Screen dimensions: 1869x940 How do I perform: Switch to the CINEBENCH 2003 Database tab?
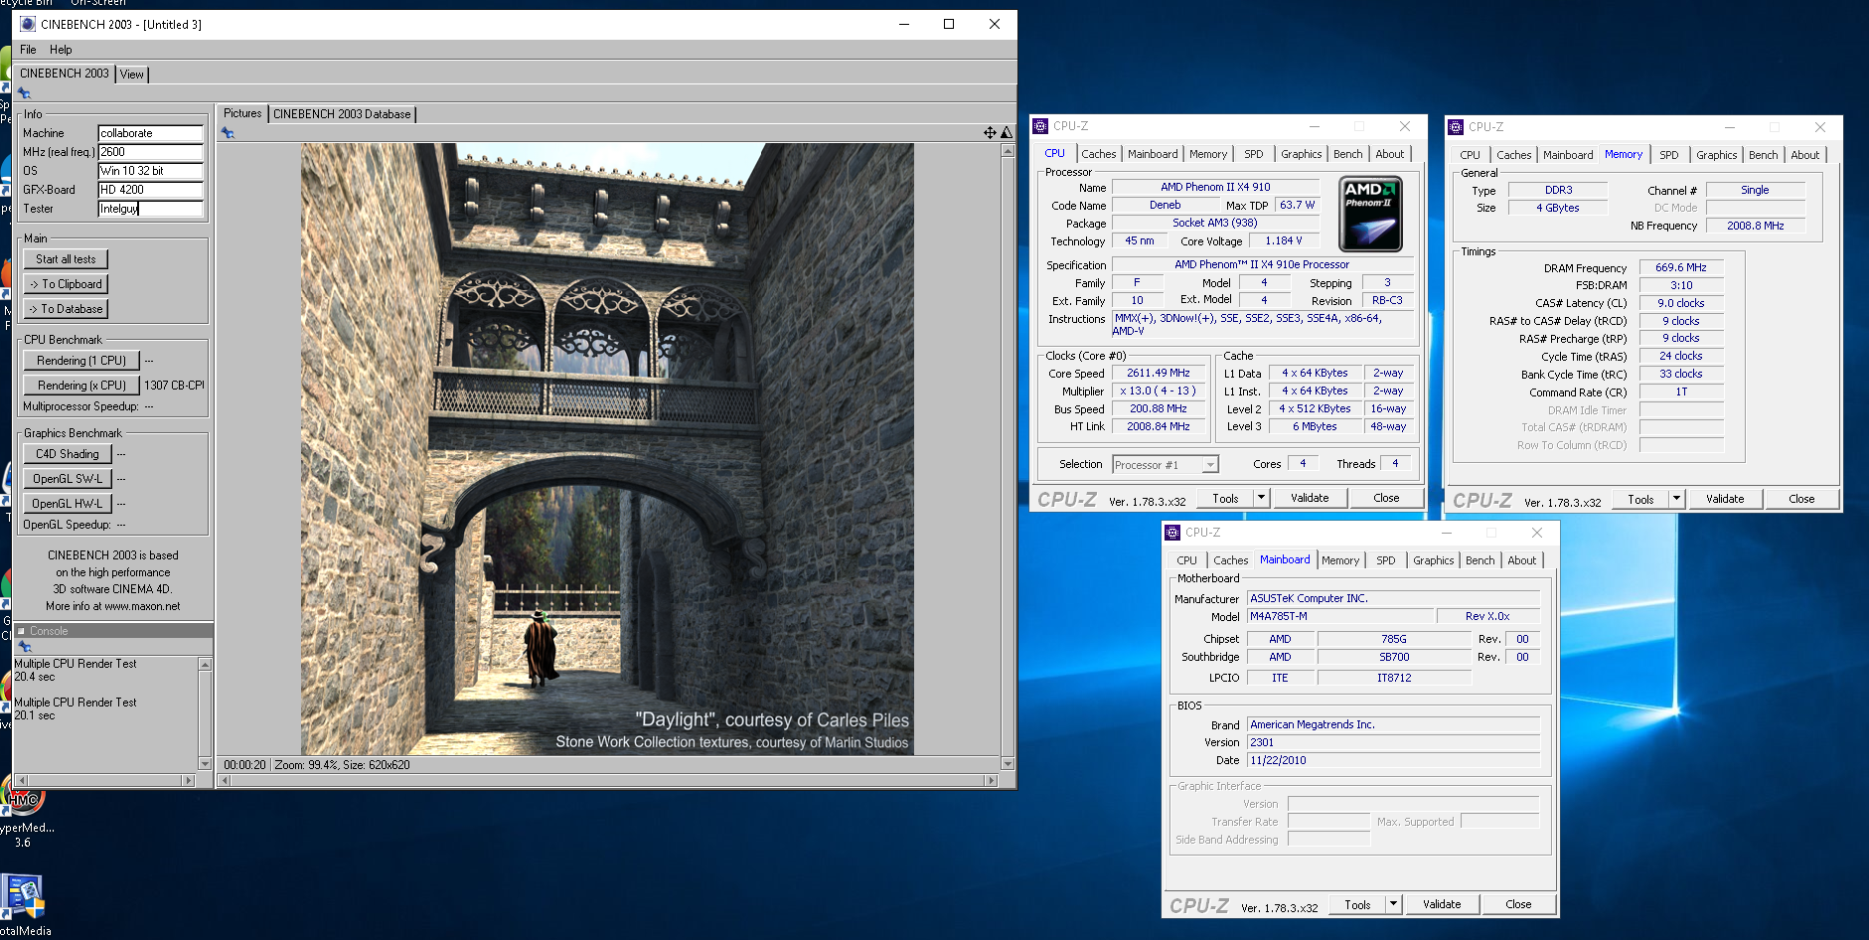pos(342,114)
